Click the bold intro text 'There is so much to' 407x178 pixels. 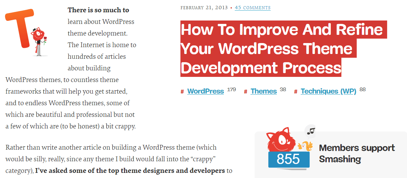(98, 10)
